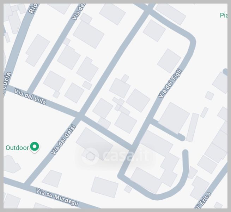Screen dimensions: 231x212
Task: Select the Outdoor place label
Action: (x=17, y=148)
